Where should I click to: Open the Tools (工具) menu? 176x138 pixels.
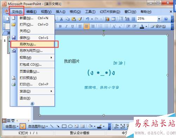(90, 12)
